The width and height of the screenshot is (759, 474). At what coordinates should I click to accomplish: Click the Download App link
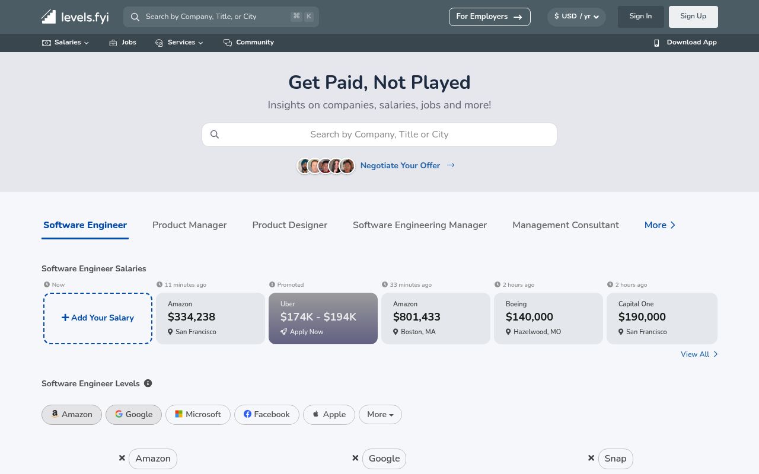pos(685,43)
